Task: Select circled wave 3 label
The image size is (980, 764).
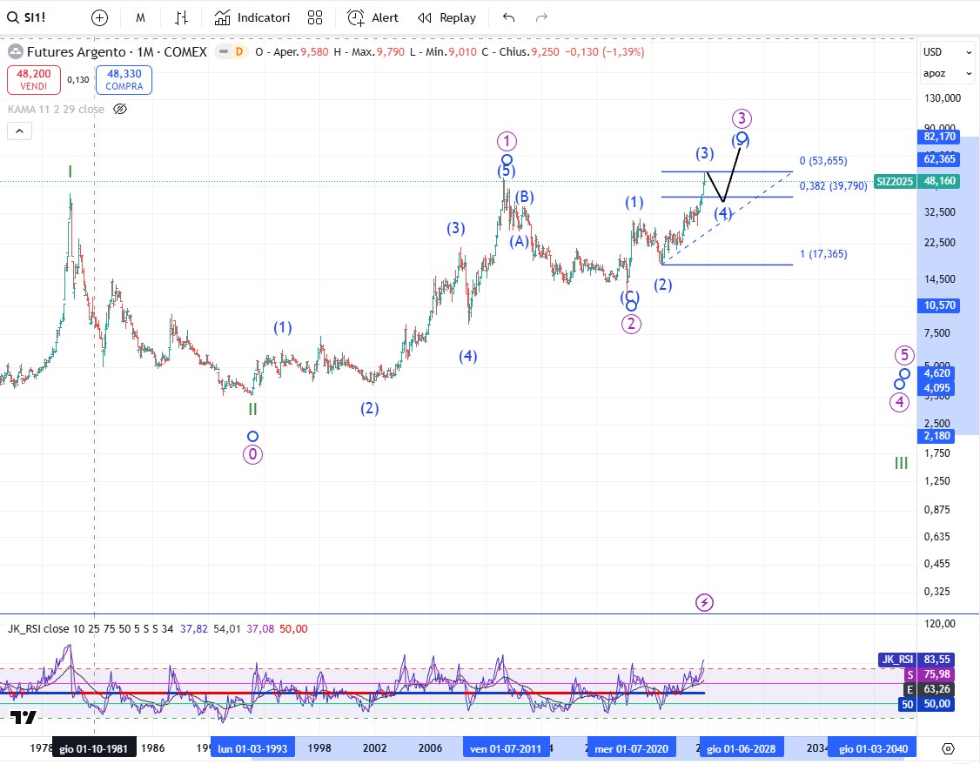Action: click(742, 118)
